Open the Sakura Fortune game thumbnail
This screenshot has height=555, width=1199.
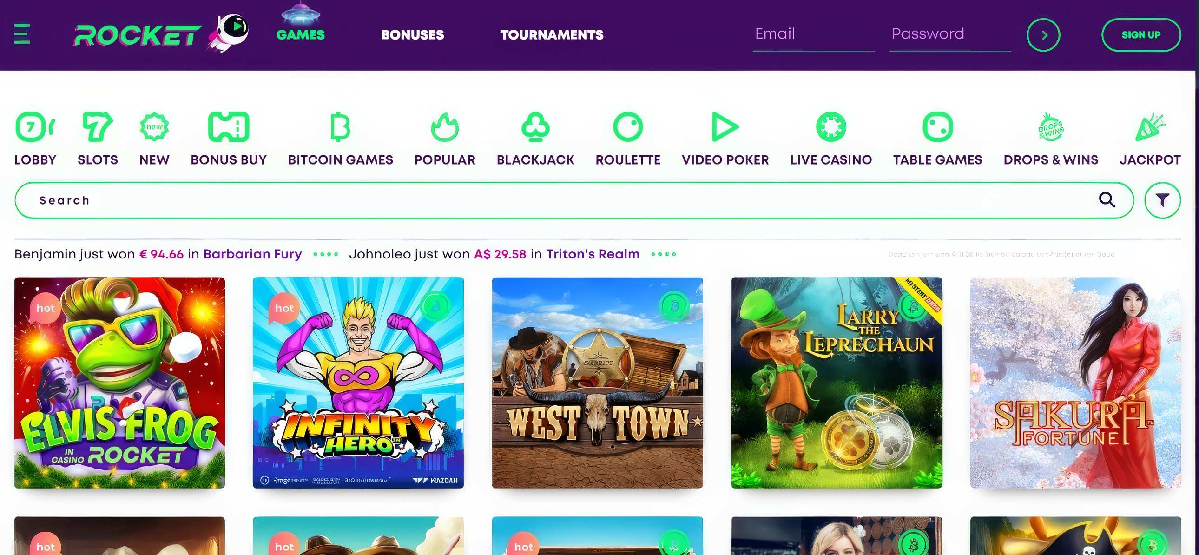coord(1075,383)
